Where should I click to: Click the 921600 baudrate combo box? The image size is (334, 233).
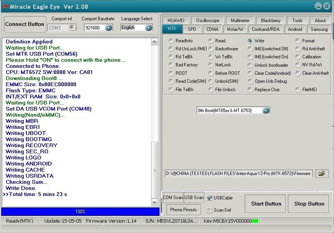pos(98,28)
